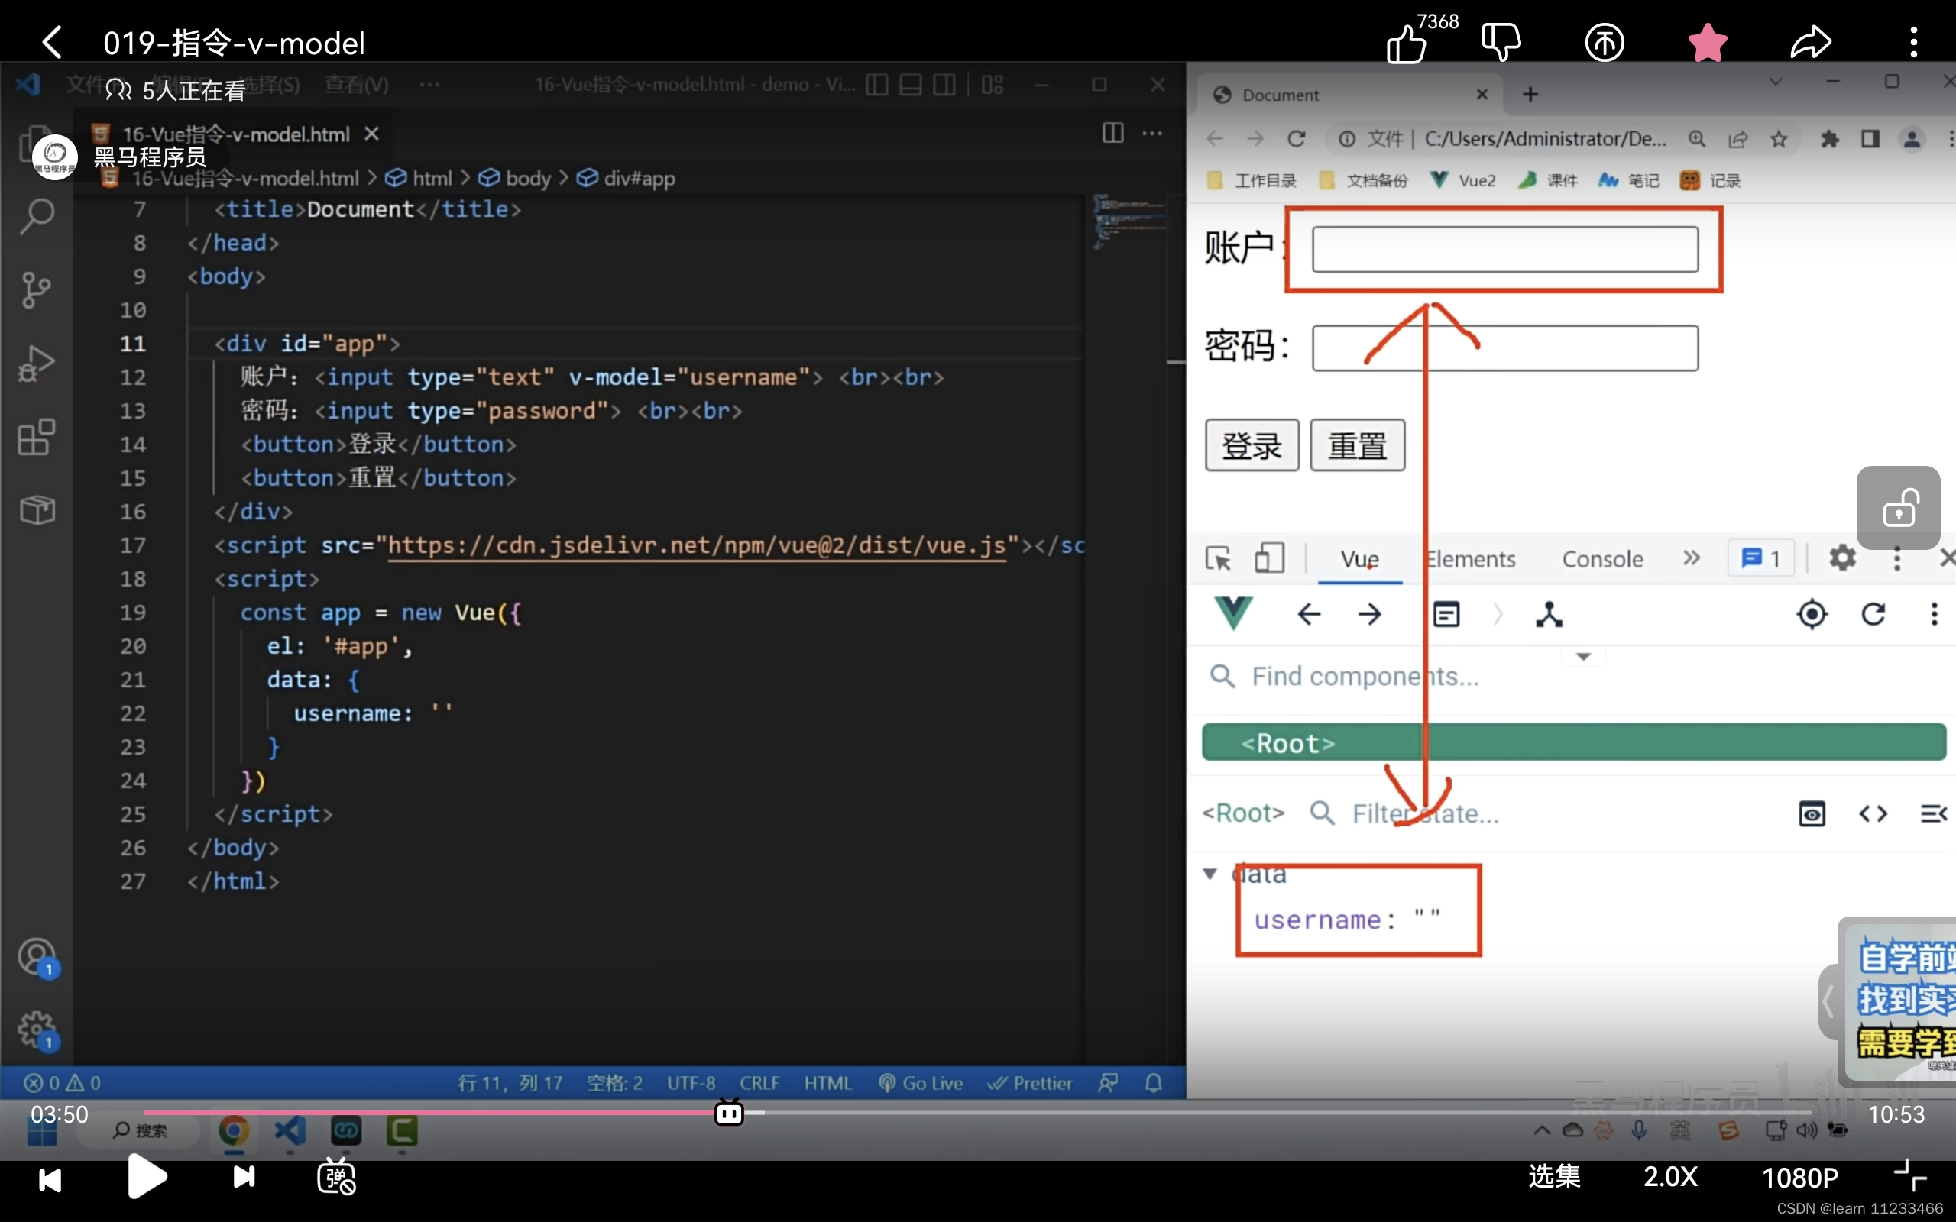Click the pink video progress bar
Viewport: 1956px width, 1222px height.
436,1113
